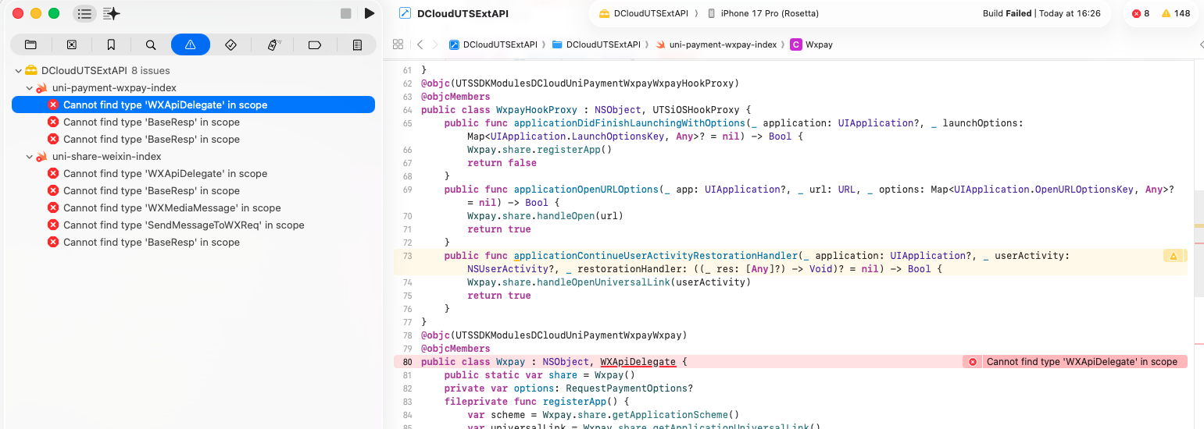Collapse the uni-share-weixin-index issue group
Image resolution: width=1204 pixels, height=429 pixels.
[x=29, y=156]
